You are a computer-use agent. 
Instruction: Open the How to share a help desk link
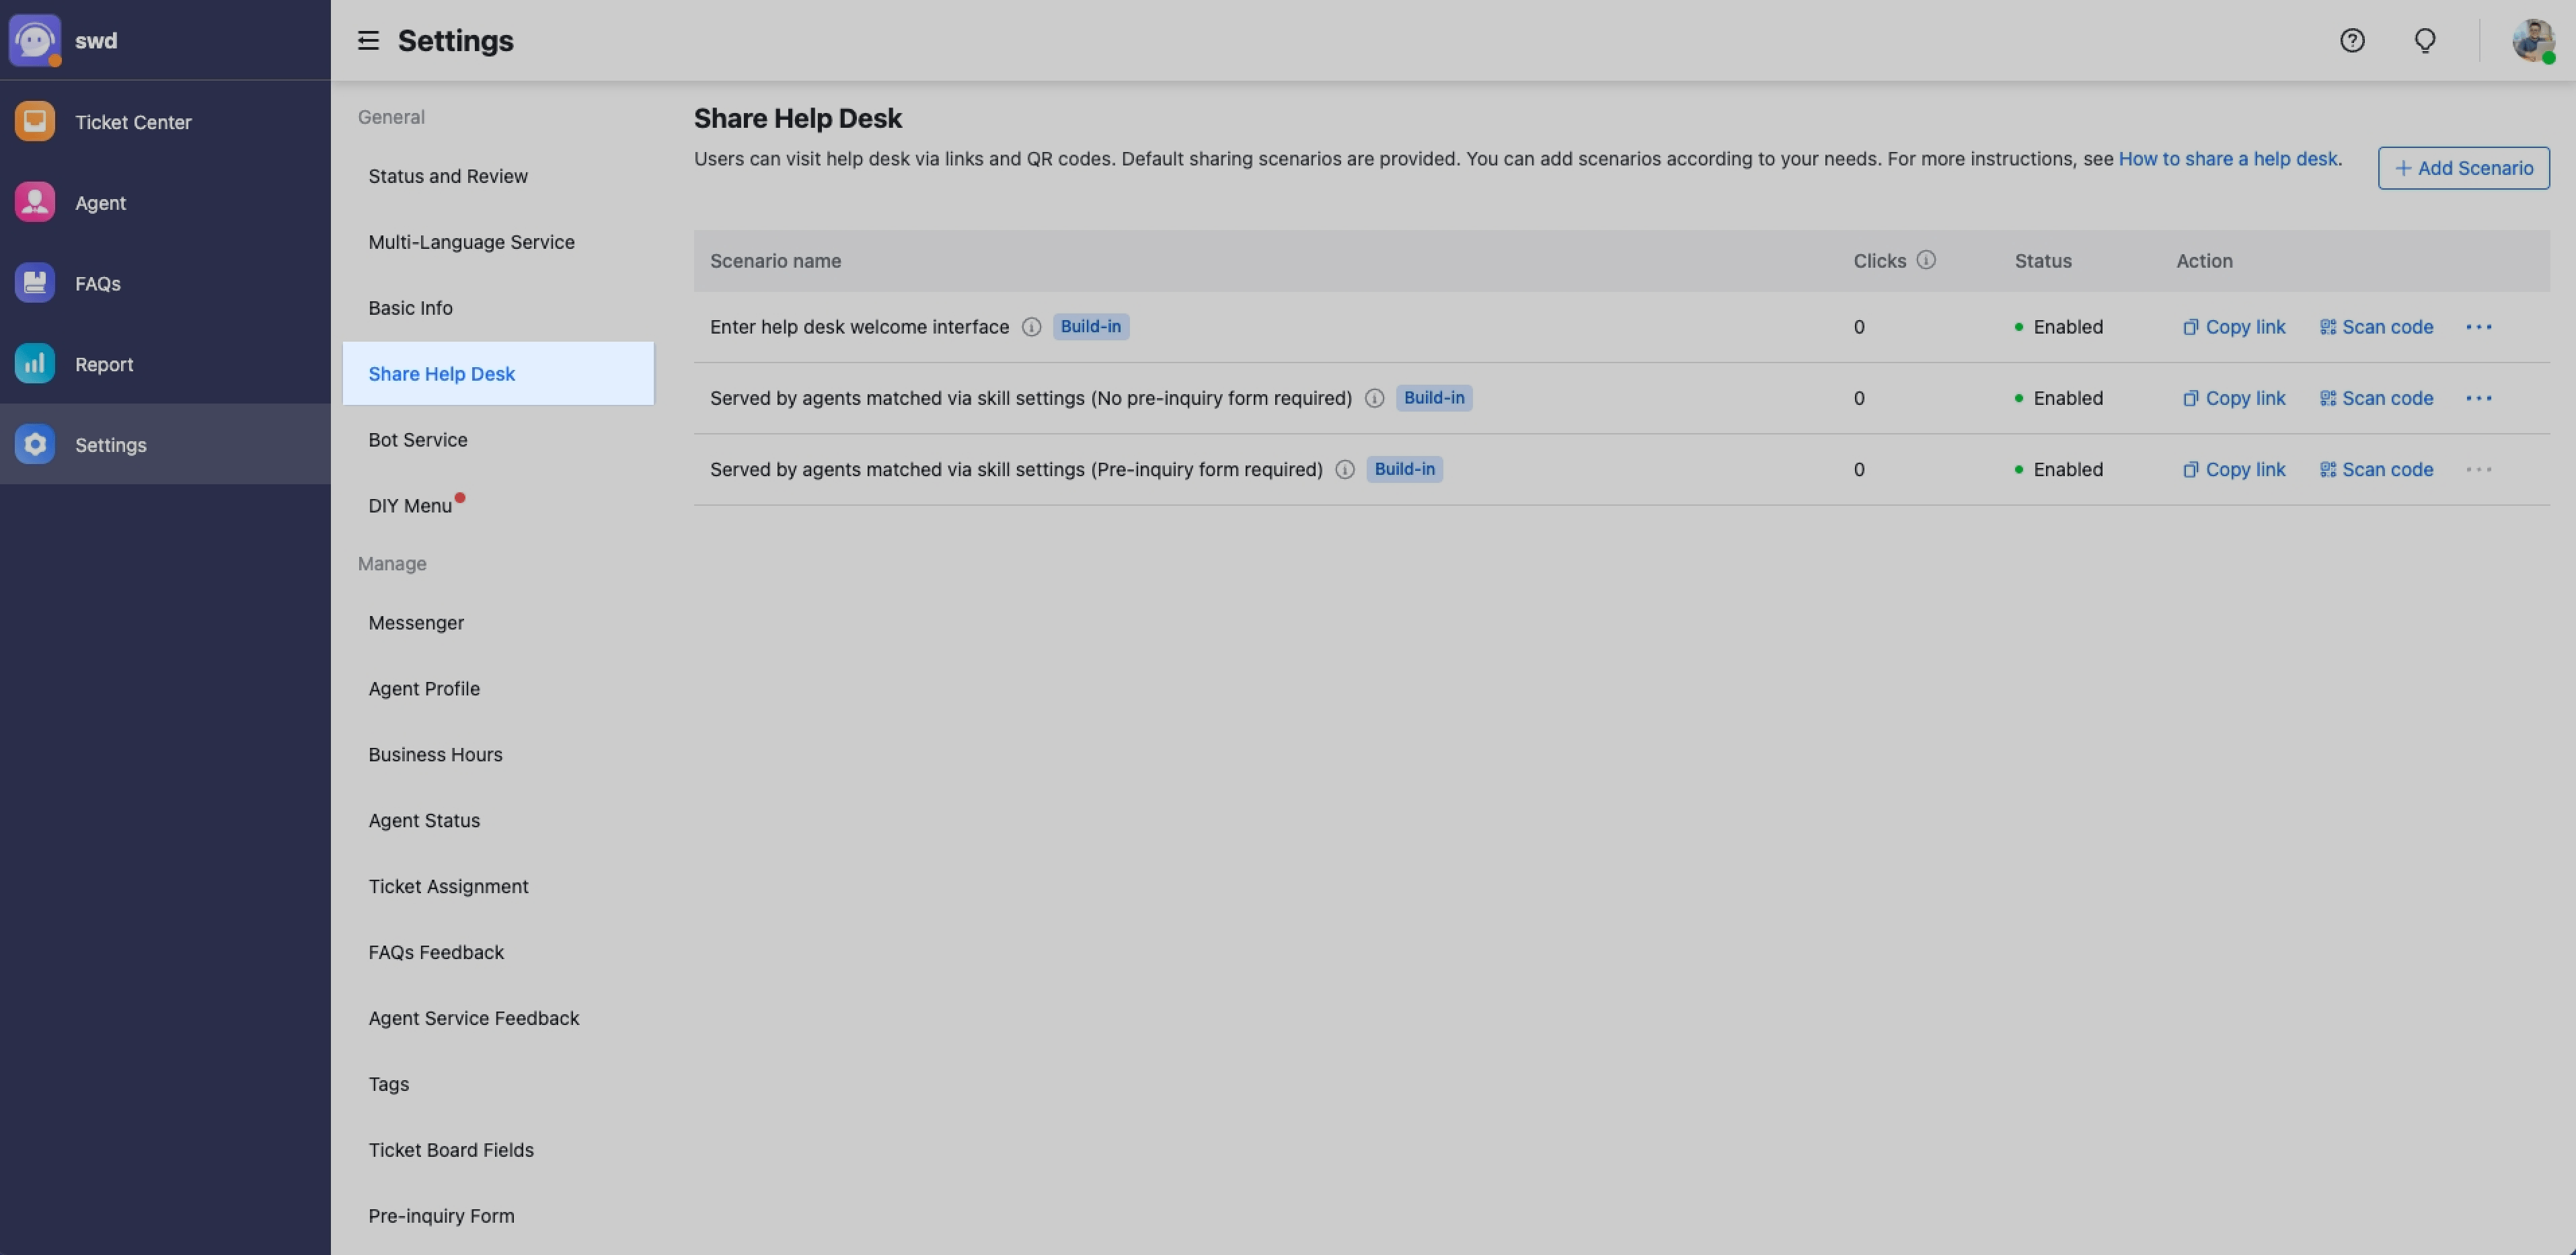[x=2228, y=158]
